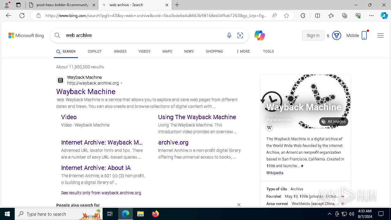Switch to the MAPS tab
Screen dimensions: 391x220
167,51
